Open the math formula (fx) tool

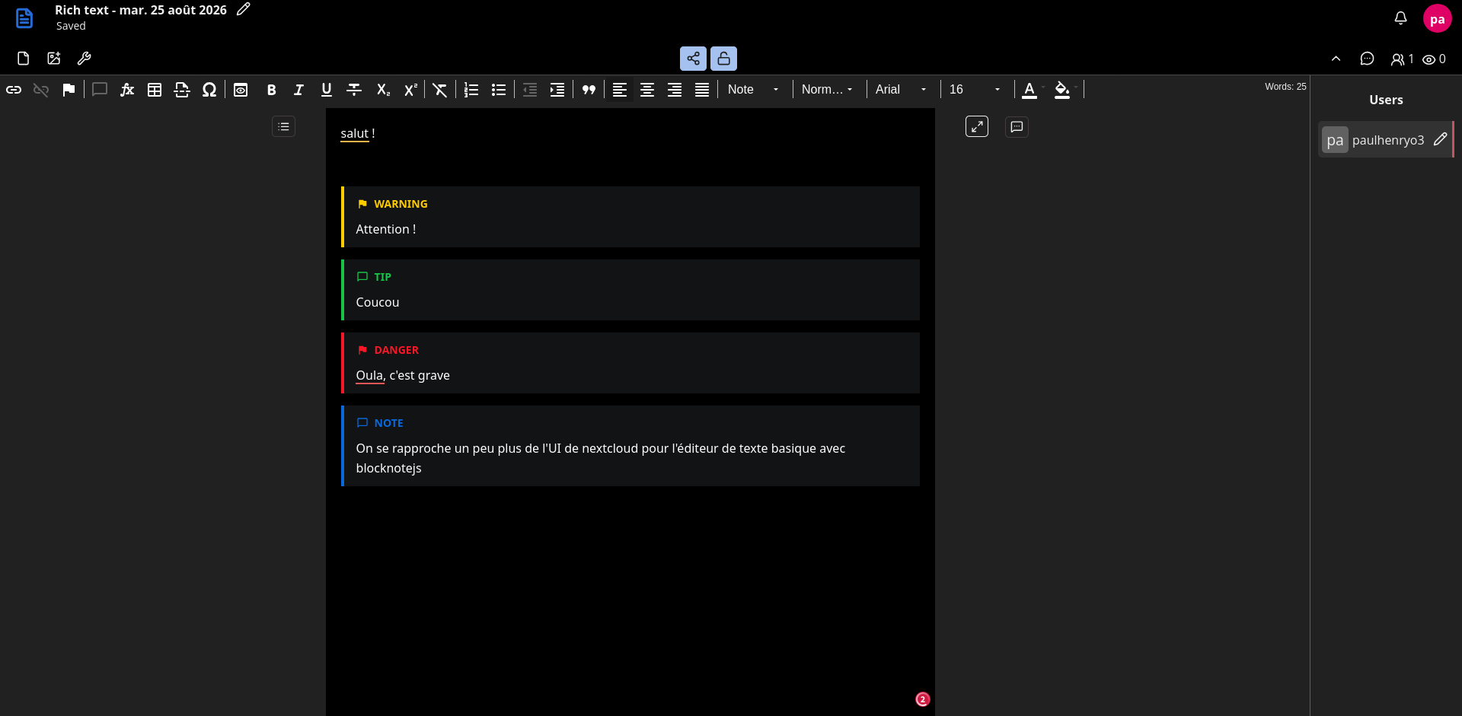click(127, 90)
